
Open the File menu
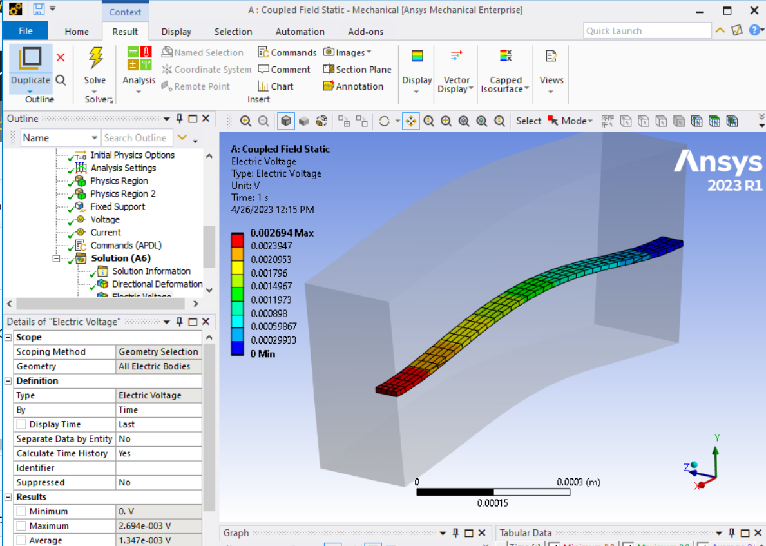(25, 31)
